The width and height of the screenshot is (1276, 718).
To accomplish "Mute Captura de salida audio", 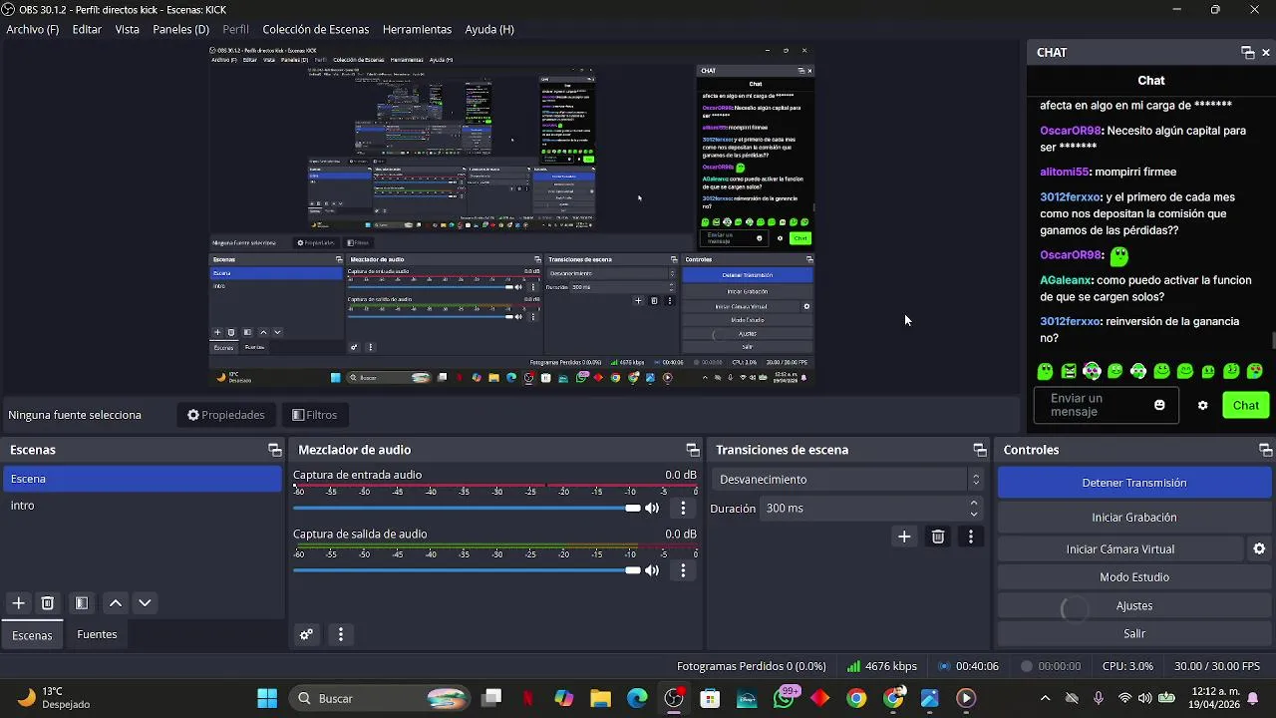I will coord(652,570).
